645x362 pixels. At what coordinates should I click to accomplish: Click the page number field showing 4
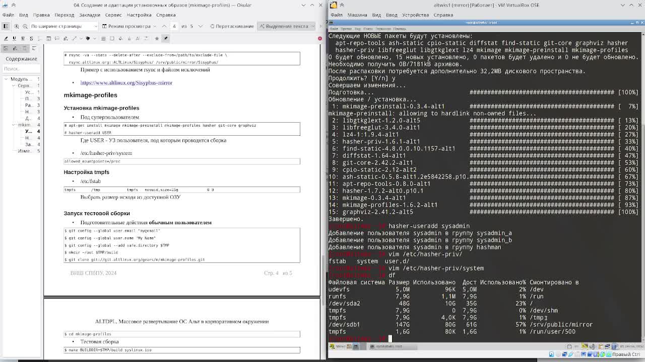(x=175, y=26)
